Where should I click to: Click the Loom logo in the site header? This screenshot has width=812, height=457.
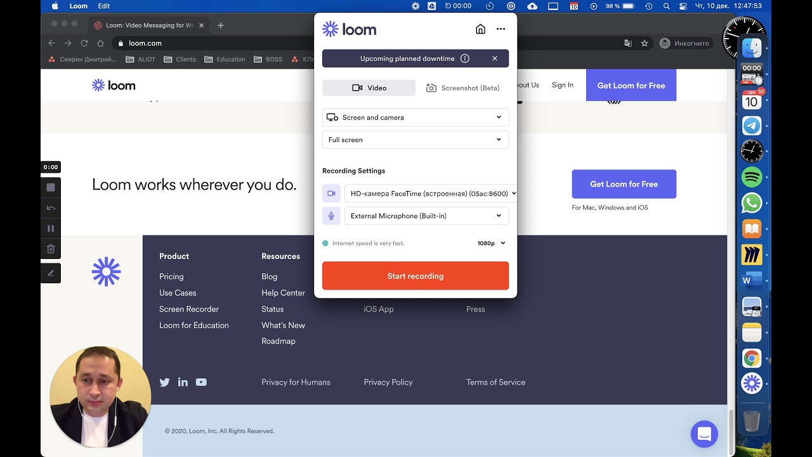click(114, 85)
